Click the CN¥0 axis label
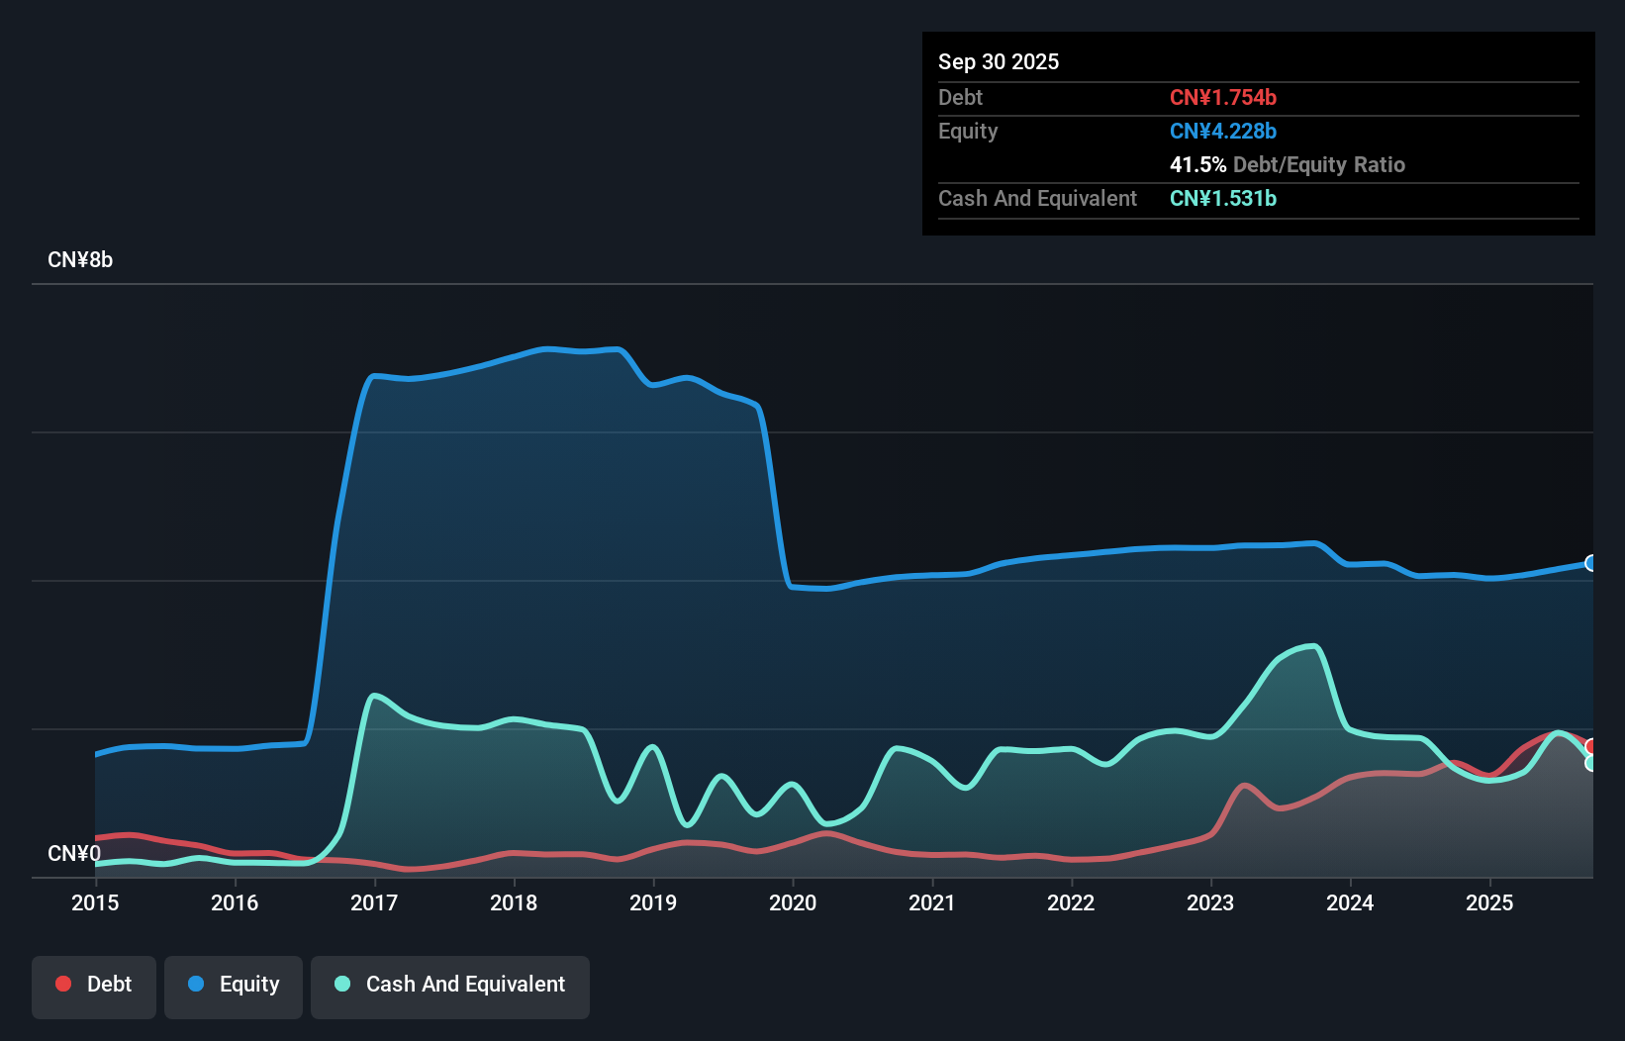The image size is (1625, 1041). pos(73,854)
